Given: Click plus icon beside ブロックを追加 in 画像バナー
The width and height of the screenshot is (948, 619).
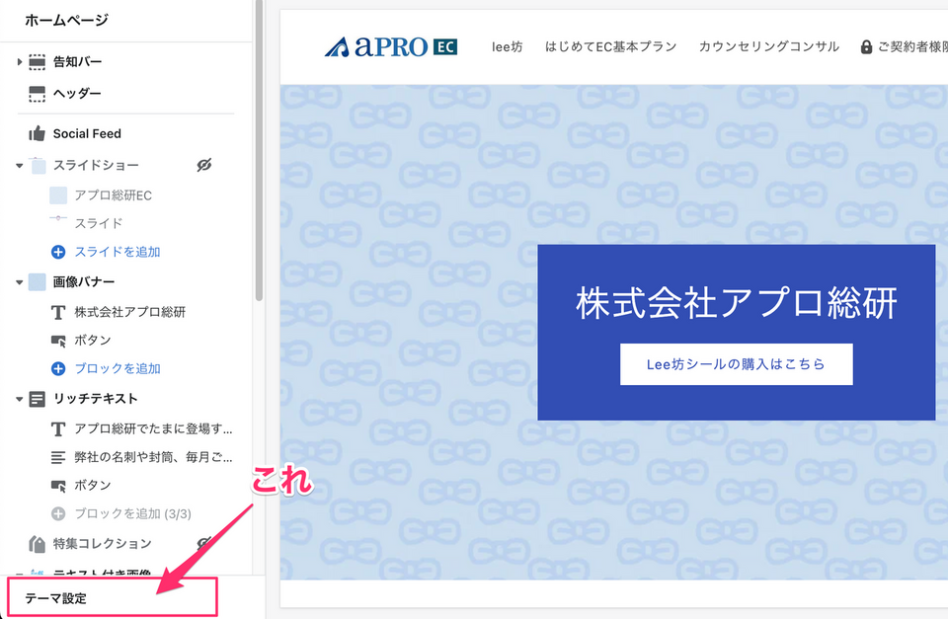Looking at the screenshot, I should 58,369.
